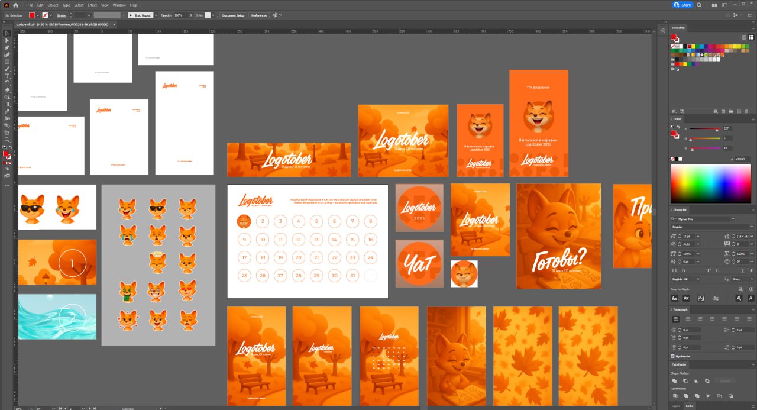Click the Share button
757x410 pixels.
(x=682, y=5)
